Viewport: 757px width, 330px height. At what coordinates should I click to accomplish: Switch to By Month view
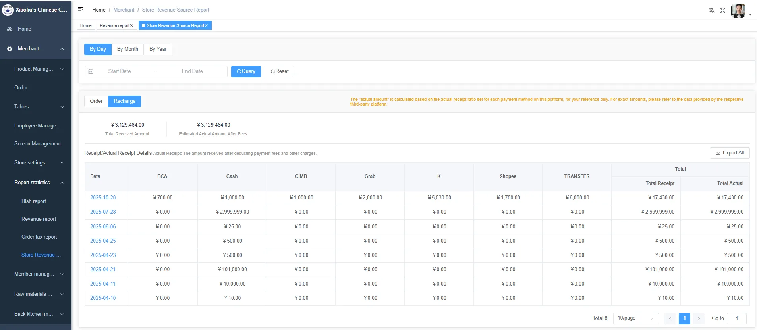(x=127, y=49)
